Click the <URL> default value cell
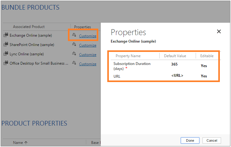Image resolution: width=231 pixels, height=147 pixels. (177, 76)
